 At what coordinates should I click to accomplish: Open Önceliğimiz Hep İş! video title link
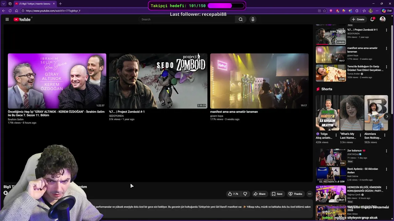coord(56,114)
